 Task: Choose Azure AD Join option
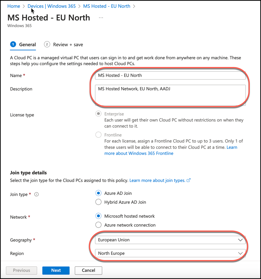(98, 193)
